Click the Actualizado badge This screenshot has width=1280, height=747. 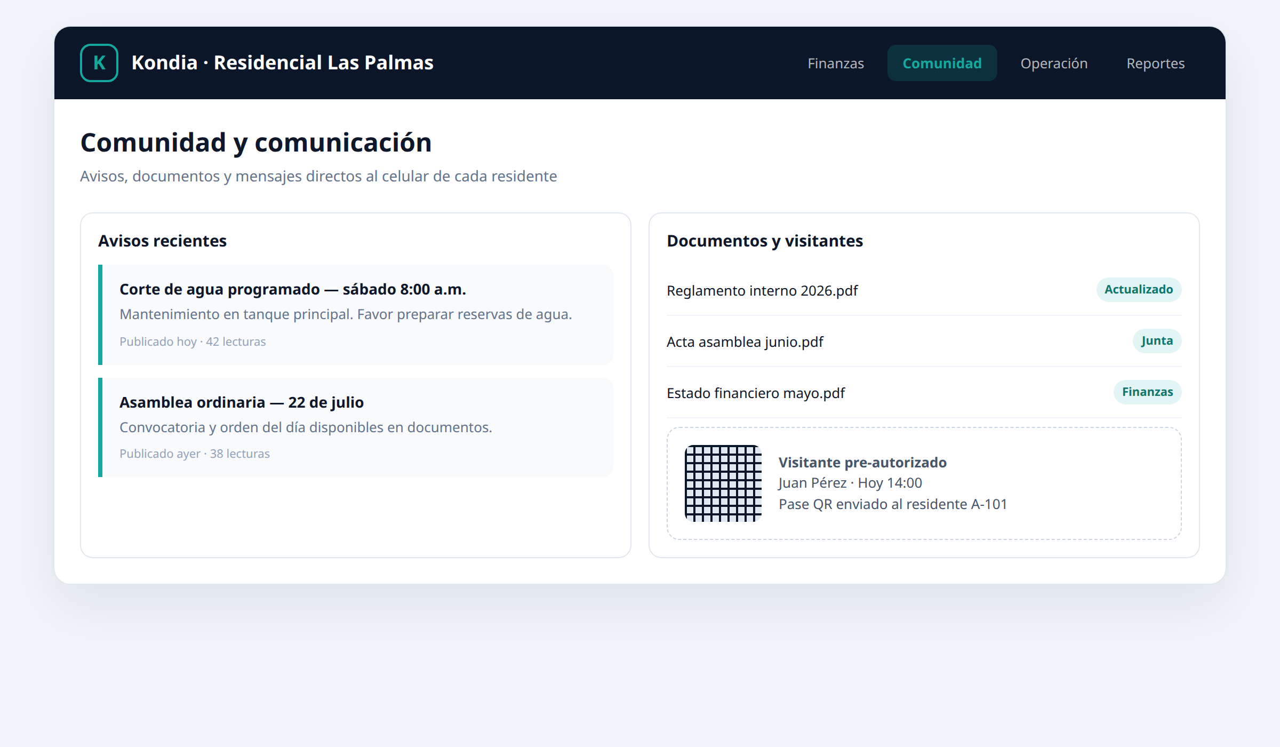pos(1139,290)
